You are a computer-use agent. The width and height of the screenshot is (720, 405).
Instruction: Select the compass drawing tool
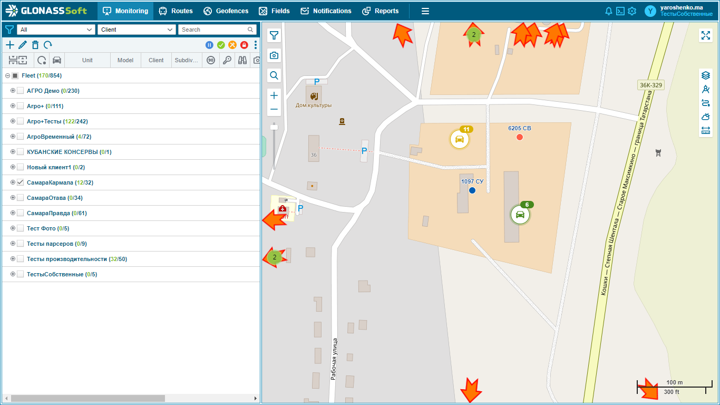tap(706, 89)
